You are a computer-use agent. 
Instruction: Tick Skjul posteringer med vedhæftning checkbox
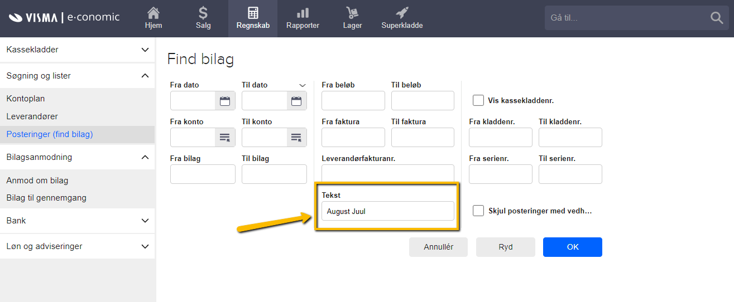point(478,211)
